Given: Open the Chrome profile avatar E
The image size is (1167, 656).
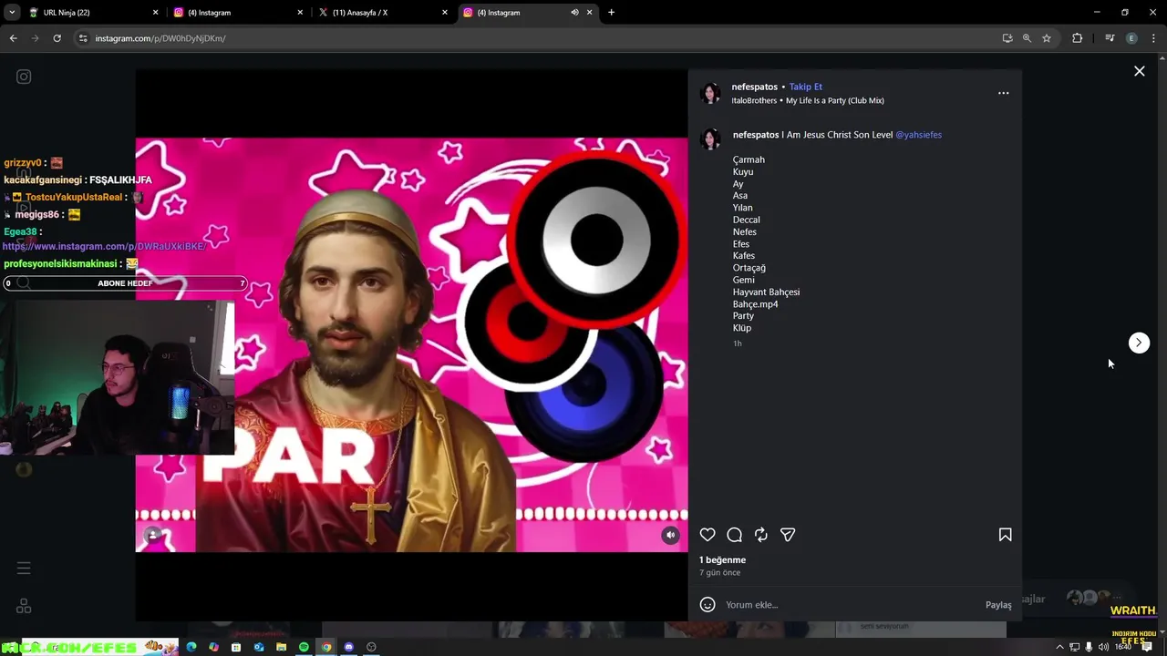Looking at the screenshot, I should 1131,38.
